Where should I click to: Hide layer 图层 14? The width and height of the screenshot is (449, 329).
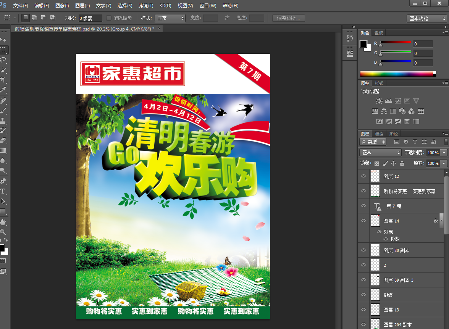(363, 221)
